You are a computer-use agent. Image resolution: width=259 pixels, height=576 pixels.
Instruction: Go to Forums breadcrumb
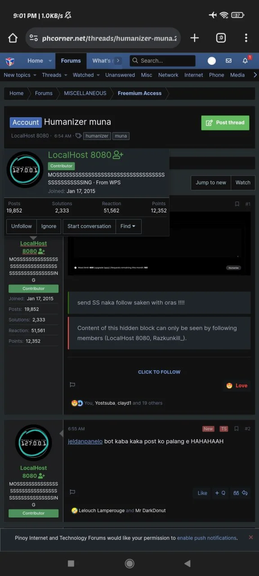(x=44, y=93)
